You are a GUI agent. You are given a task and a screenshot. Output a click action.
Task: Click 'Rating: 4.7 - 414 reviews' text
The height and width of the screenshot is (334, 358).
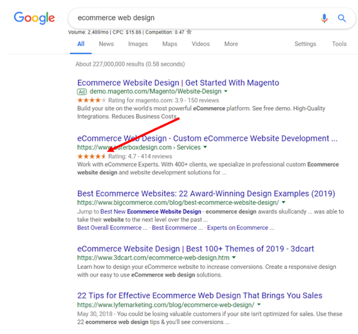140,156
